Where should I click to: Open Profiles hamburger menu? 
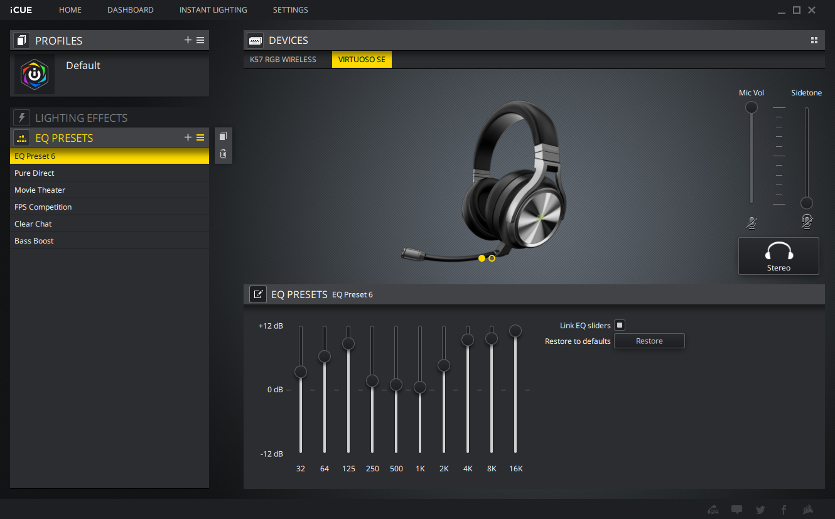tap(200, 40)
